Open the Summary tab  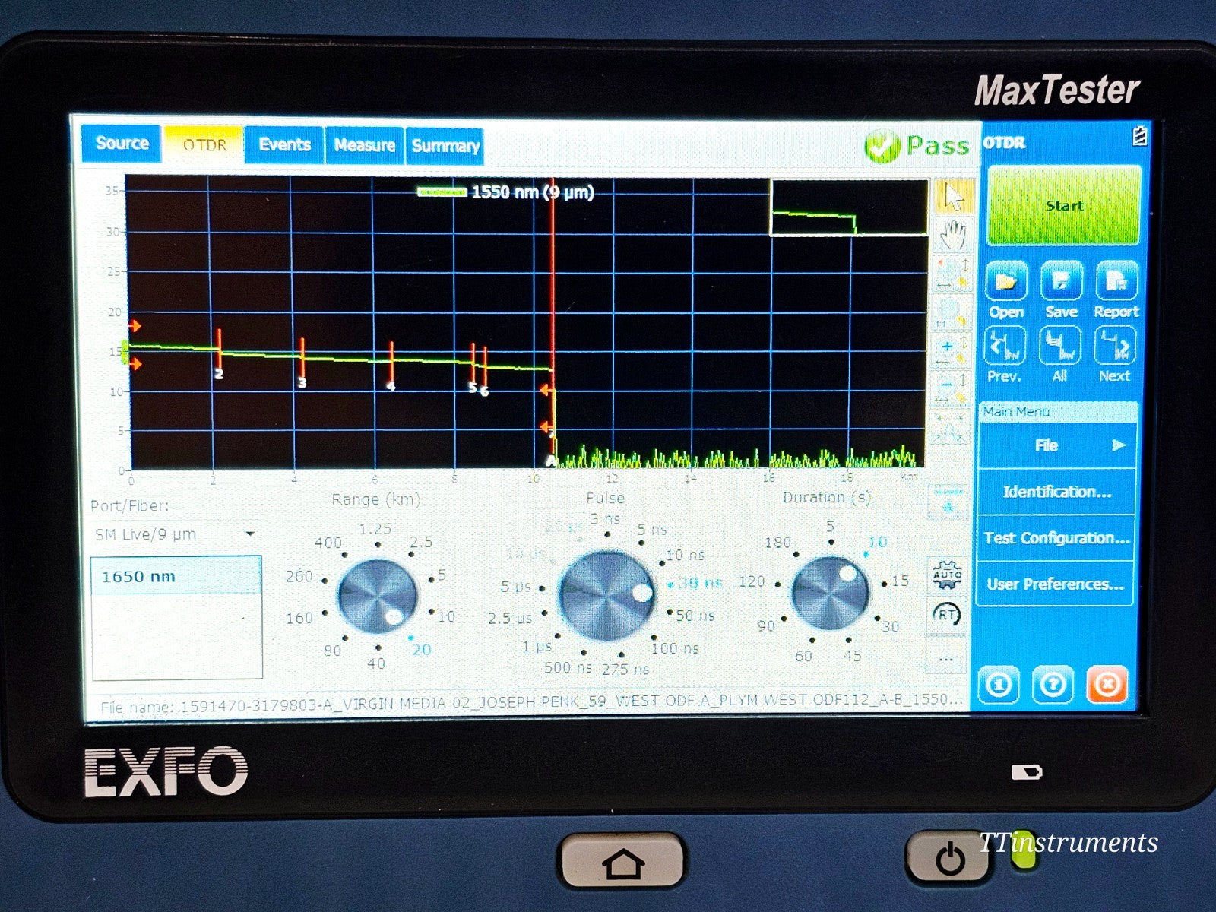(445, 146)
